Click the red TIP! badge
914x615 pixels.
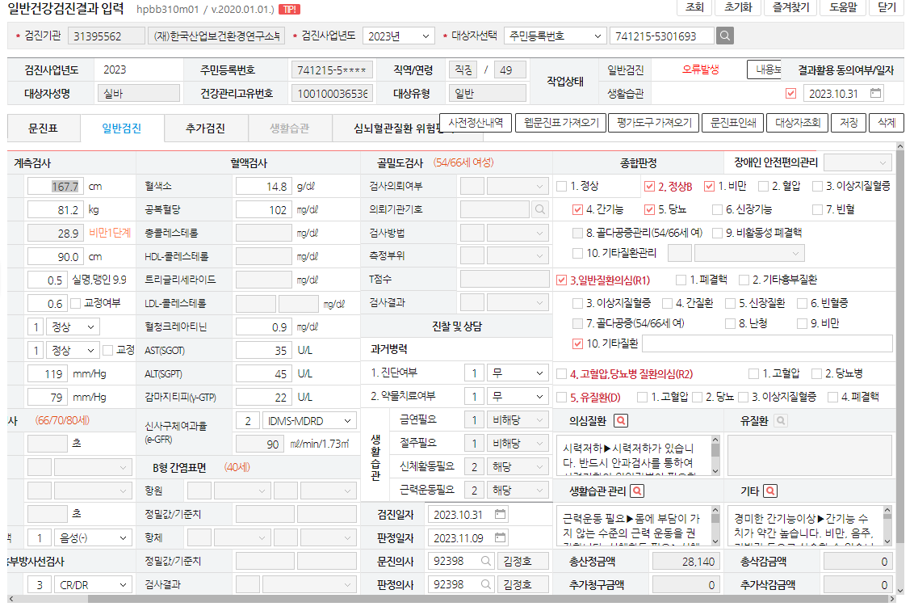[x=289, y=10]
